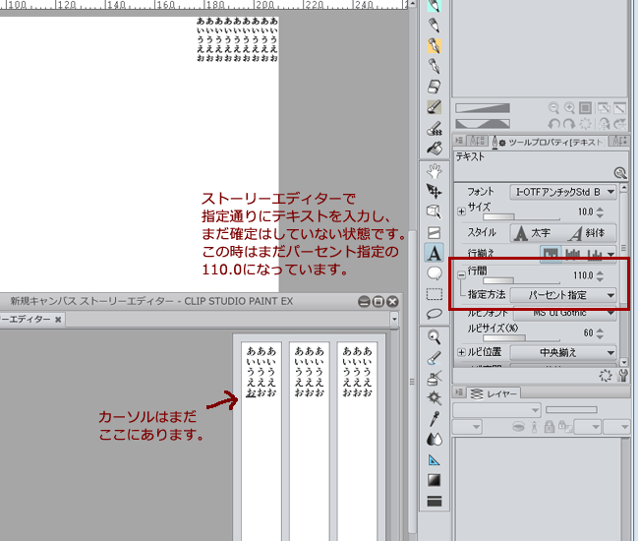Select the second 行揃え alignment option
This screenshot has width=639, height=541.
(x=572, y=255)
